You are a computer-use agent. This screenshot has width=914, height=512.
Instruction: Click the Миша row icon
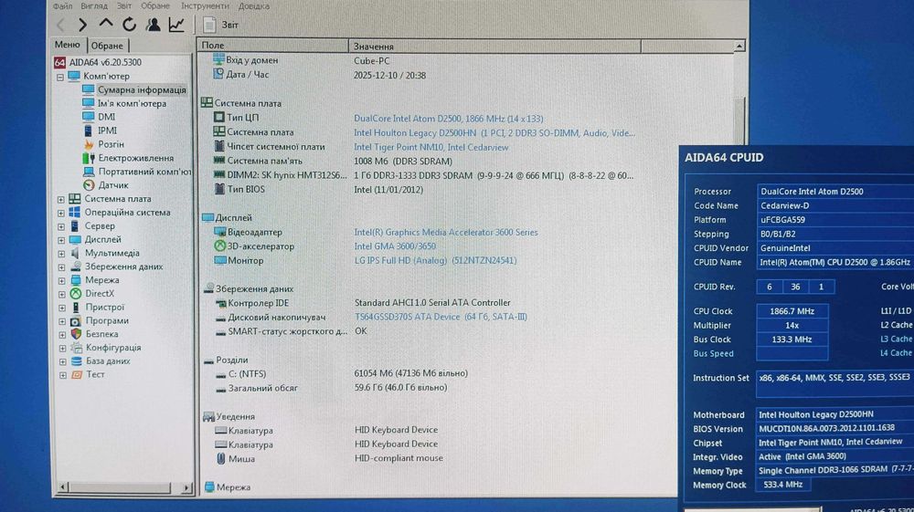click(x=221, y=458)
